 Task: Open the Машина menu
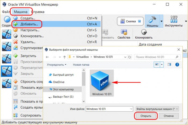pos(21,12)
